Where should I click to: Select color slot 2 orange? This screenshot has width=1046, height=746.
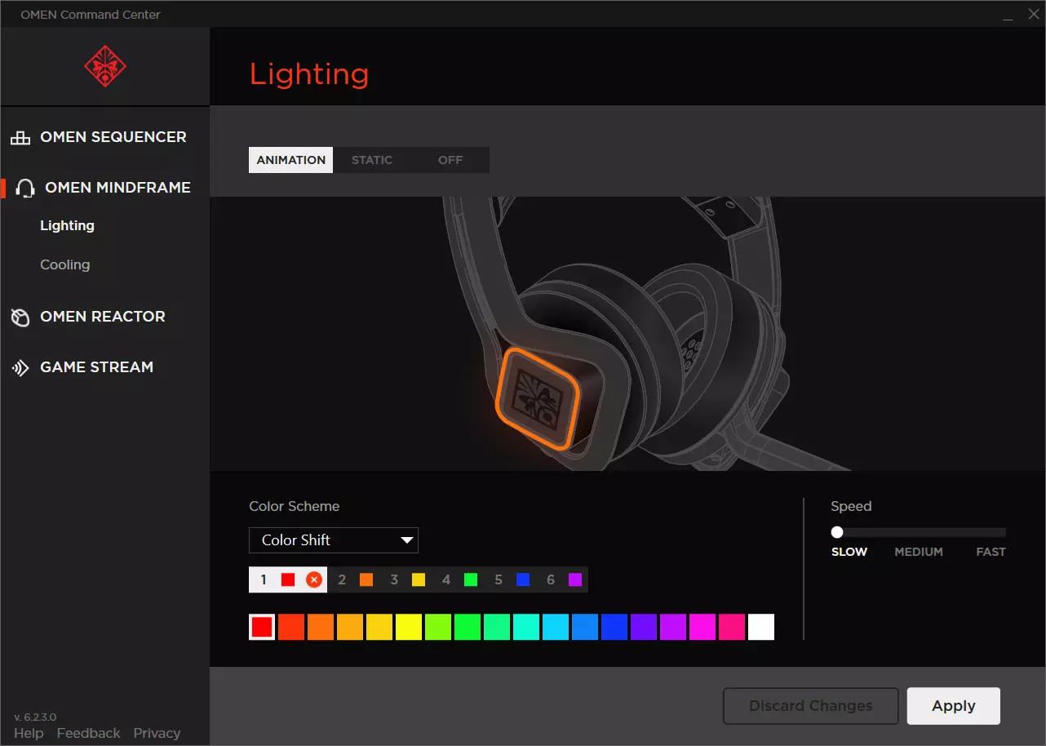(x=355, y=579)
